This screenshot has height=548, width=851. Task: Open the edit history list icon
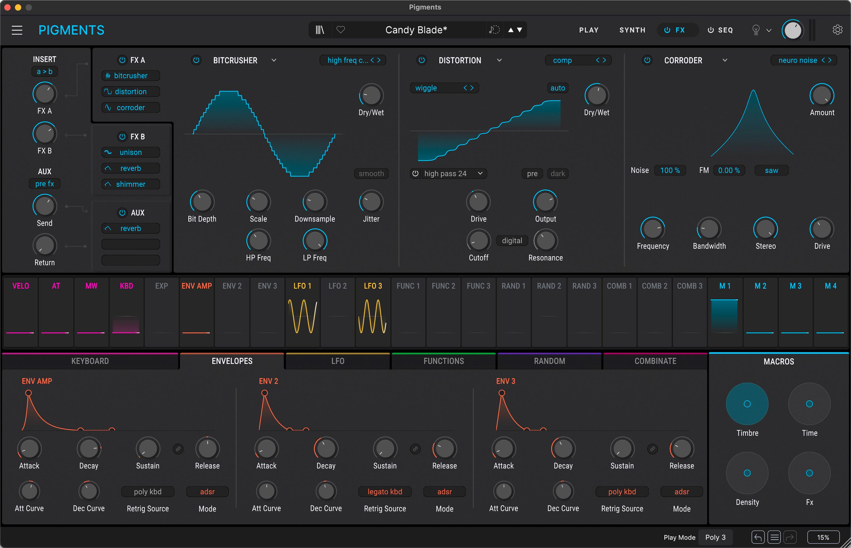point(774,537)
